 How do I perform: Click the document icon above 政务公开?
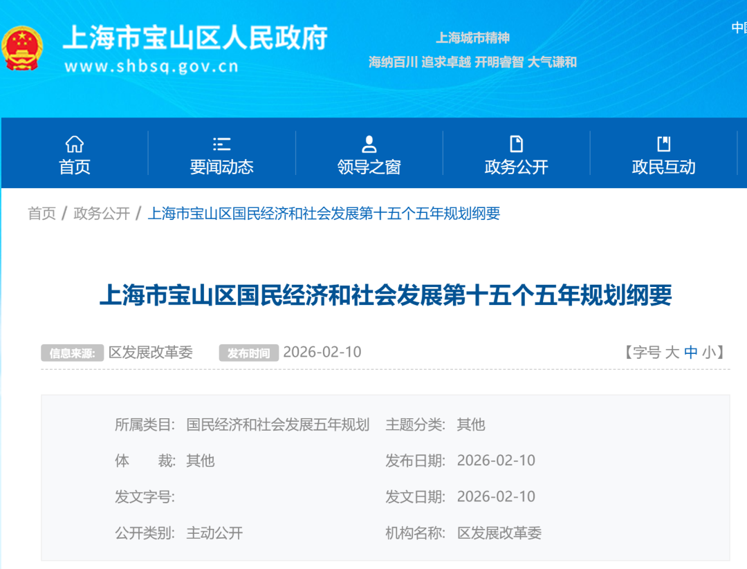pos(516,144)
